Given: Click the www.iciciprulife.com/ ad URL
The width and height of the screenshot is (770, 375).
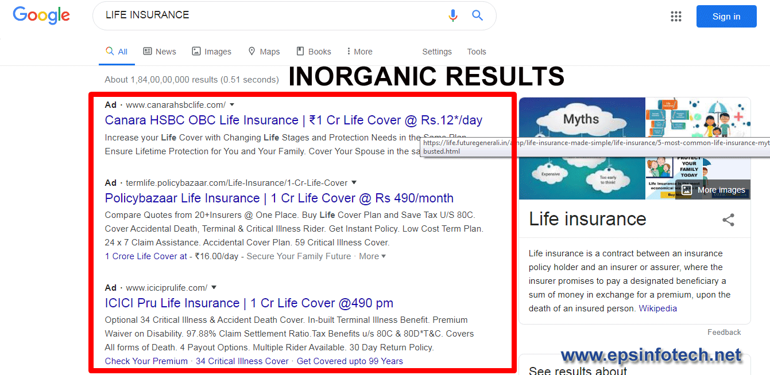Looking at the screenshot, I should point(167,288).
